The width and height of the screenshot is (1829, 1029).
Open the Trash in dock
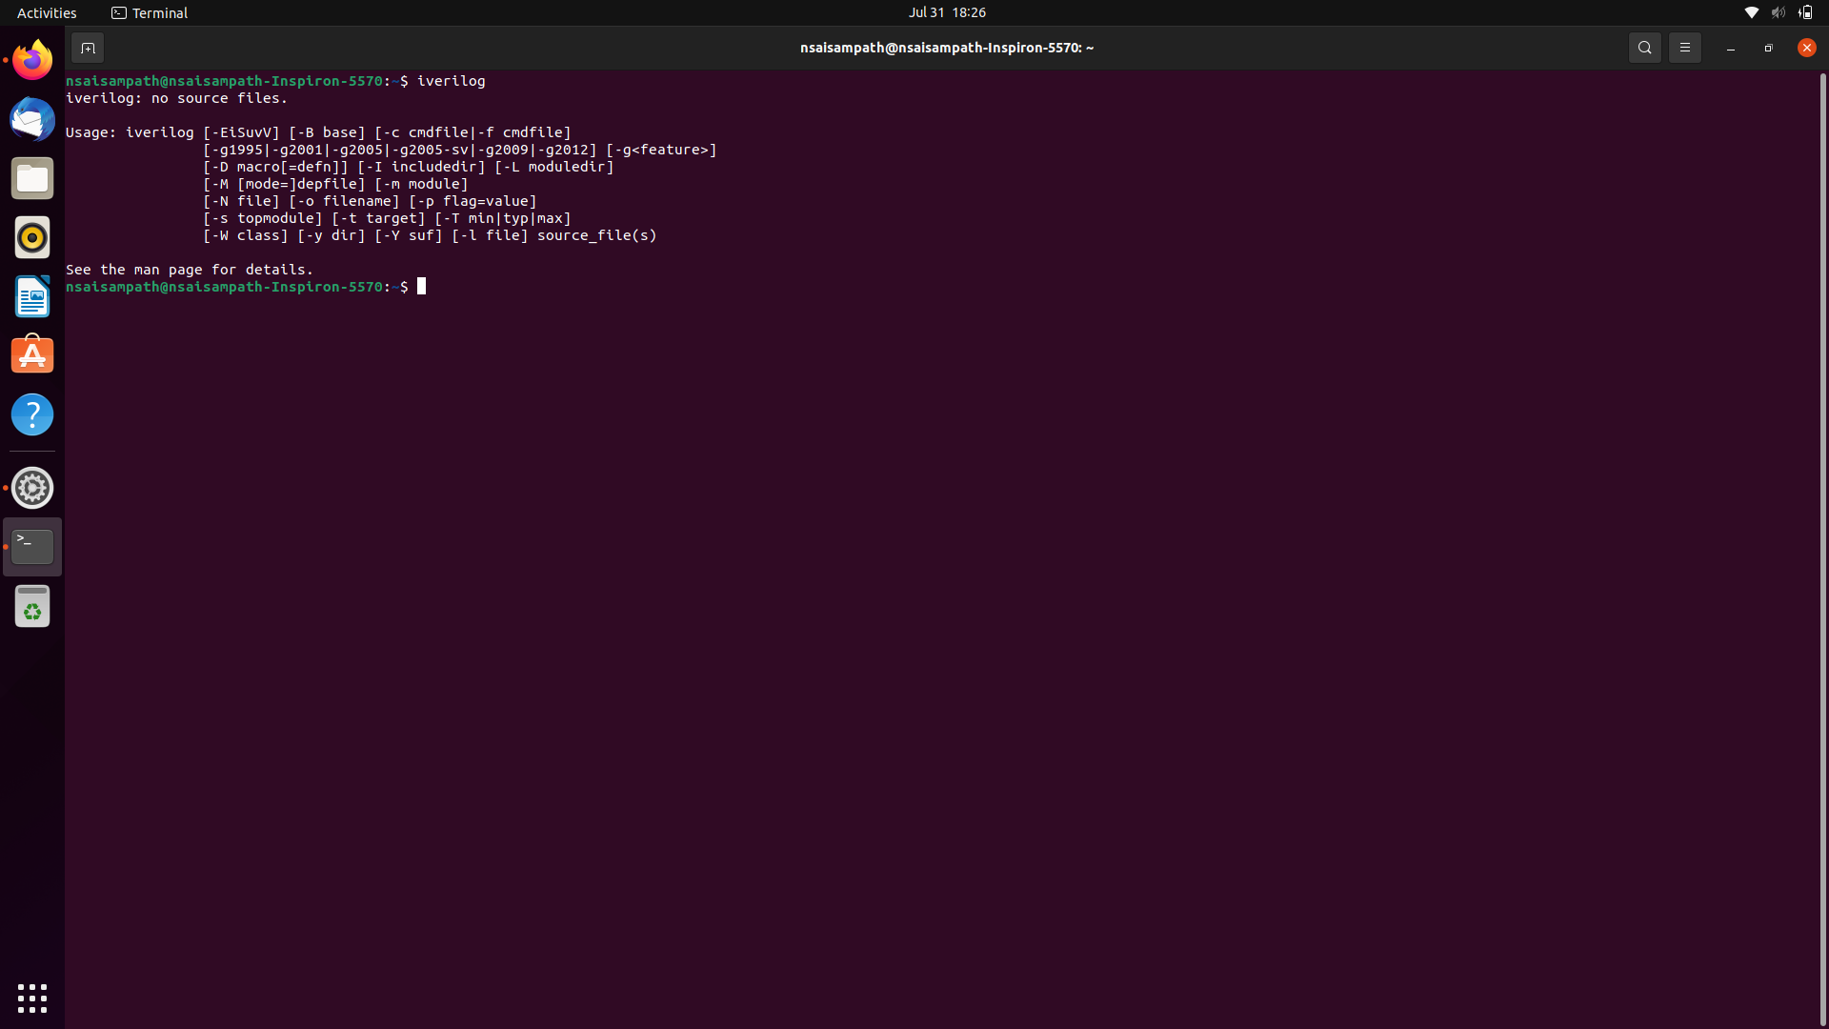[x=32, y=606]
